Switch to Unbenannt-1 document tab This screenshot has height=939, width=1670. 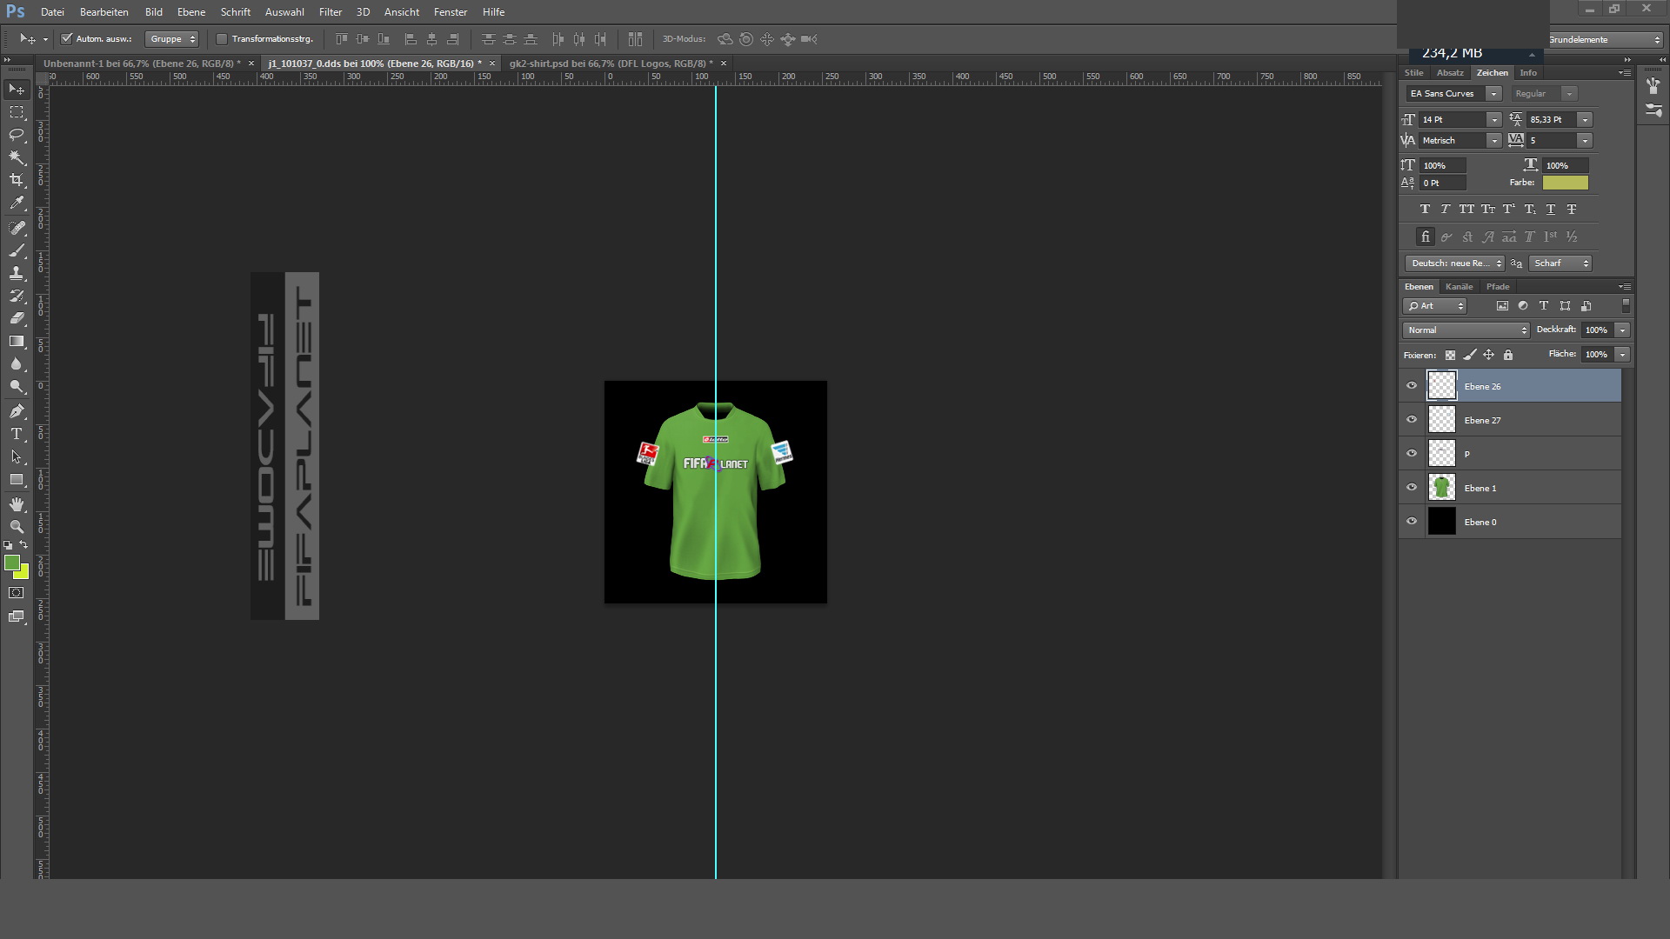142,63
